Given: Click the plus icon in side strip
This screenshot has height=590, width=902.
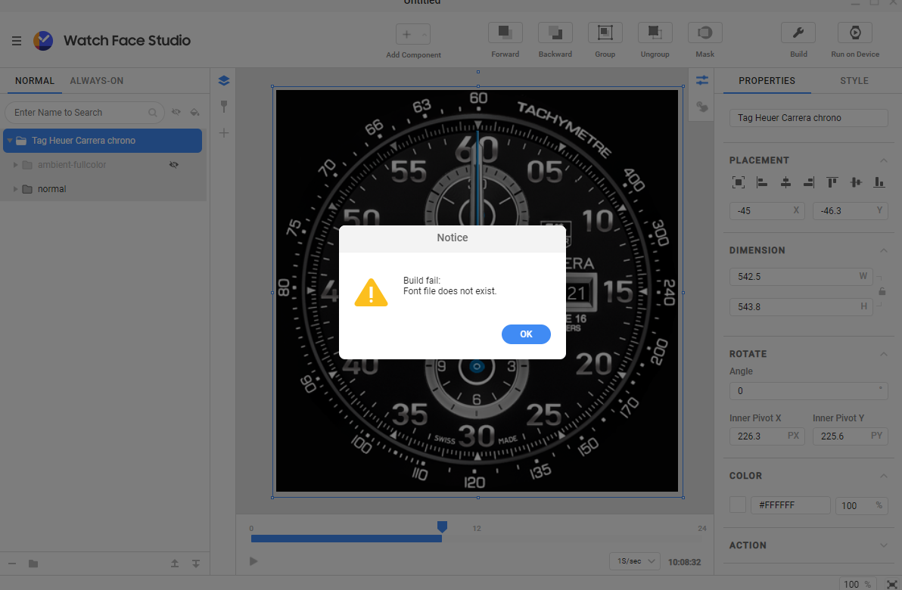Looking at the screenshot, I should click(224, 133).
